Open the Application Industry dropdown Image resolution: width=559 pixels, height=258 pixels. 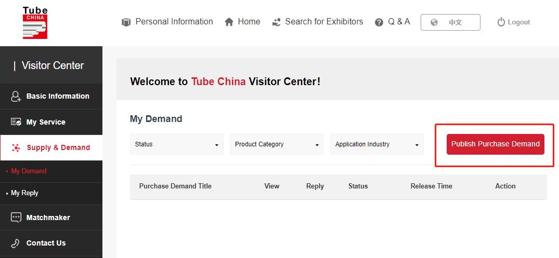(x=377, y=144)
